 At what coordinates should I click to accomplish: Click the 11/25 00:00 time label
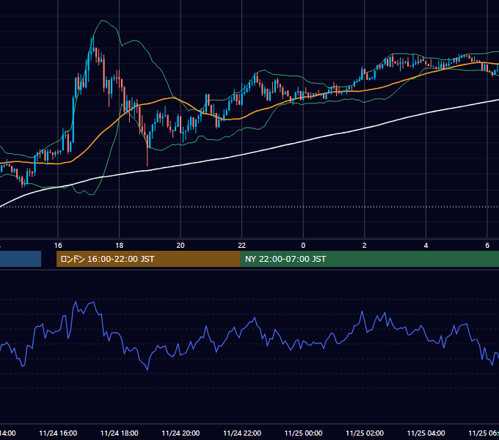(x=303, y=433)
